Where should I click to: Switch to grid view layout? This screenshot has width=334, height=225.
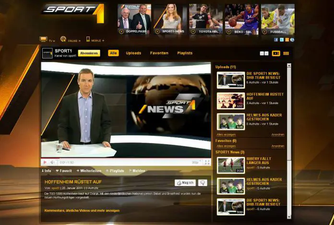click(x=286, y=53)
